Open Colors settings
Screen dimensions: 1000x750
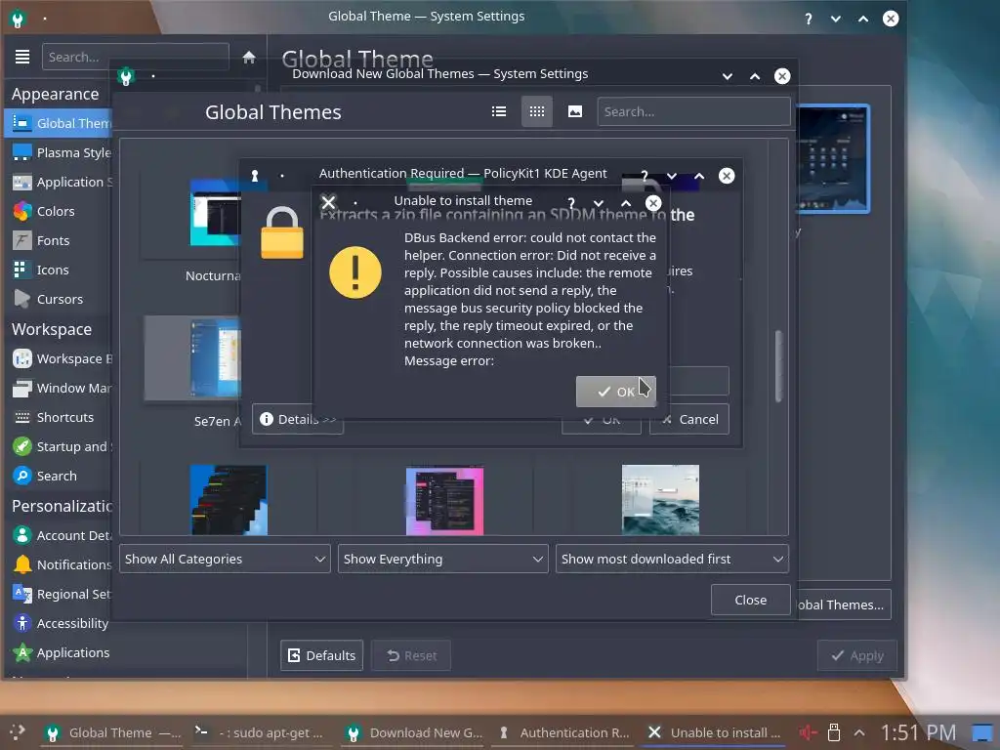click(59, 211)
